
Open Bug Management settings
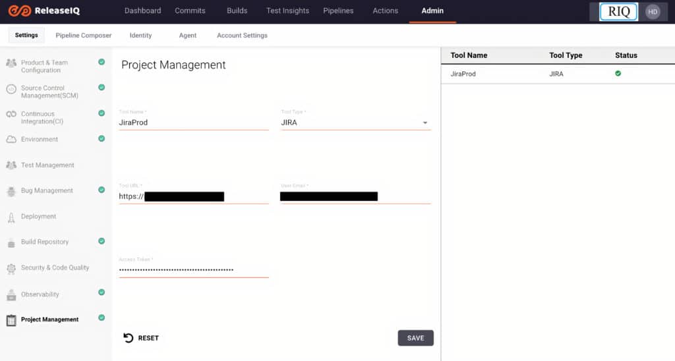47,190
